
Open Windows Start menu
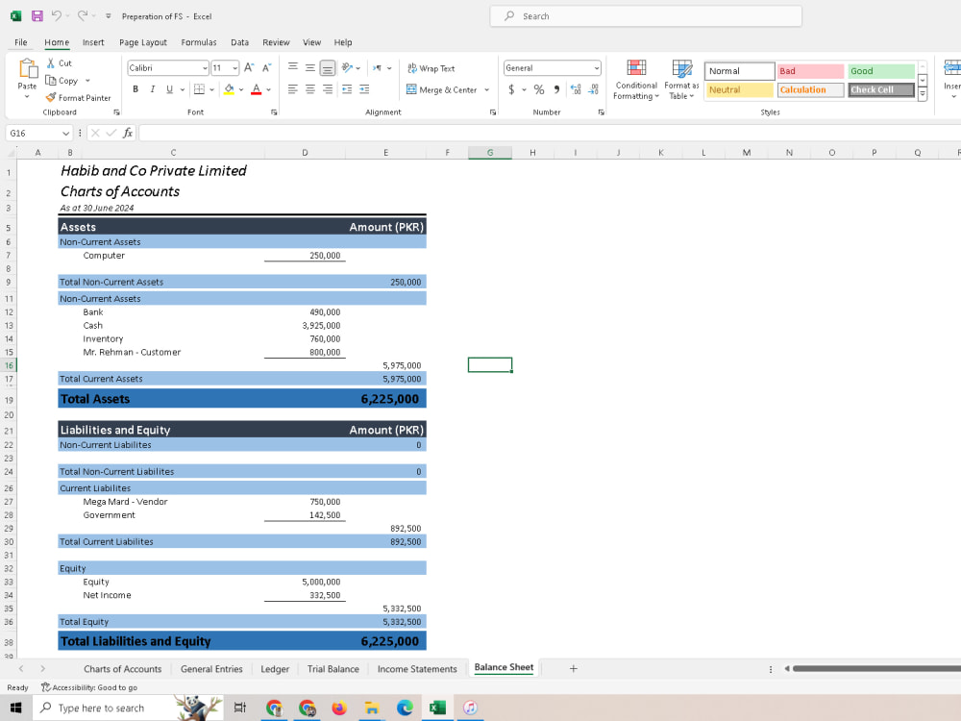click(x=16, y=709)
